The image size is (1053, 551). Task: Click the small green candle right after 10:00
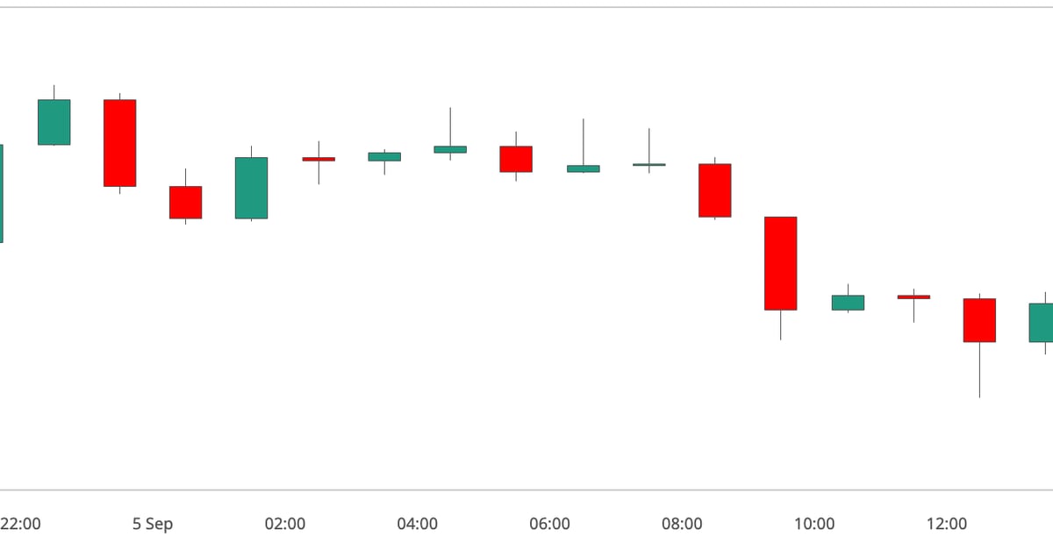pos(848,302)
